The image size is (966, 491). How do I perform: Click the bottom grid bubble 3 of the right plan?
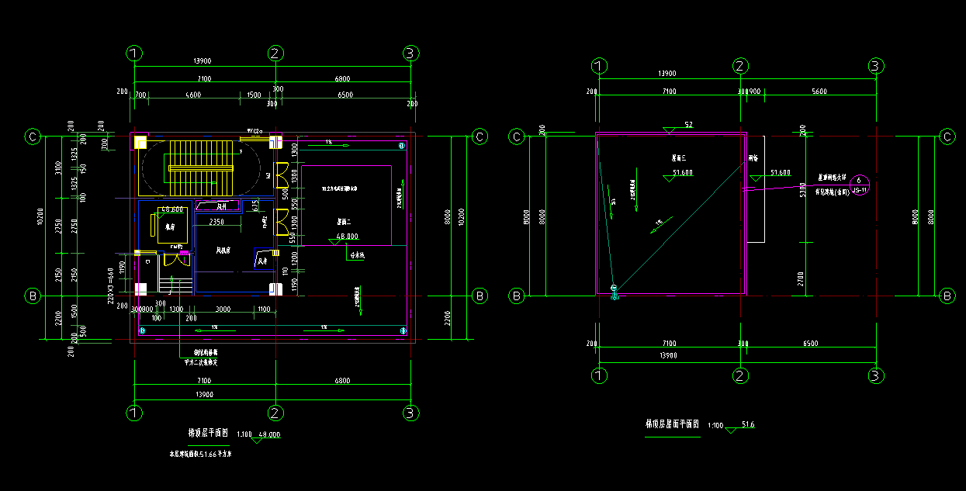pyautogui.click(x=876, y=375)
